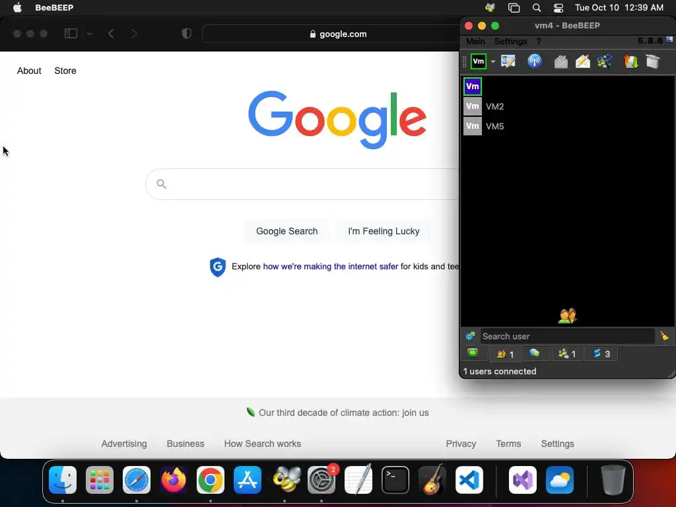Switch to the groups tab showing 1
The height and width of the screenshot is (507, 676).
pyautogui.click(x=567, y=354)
